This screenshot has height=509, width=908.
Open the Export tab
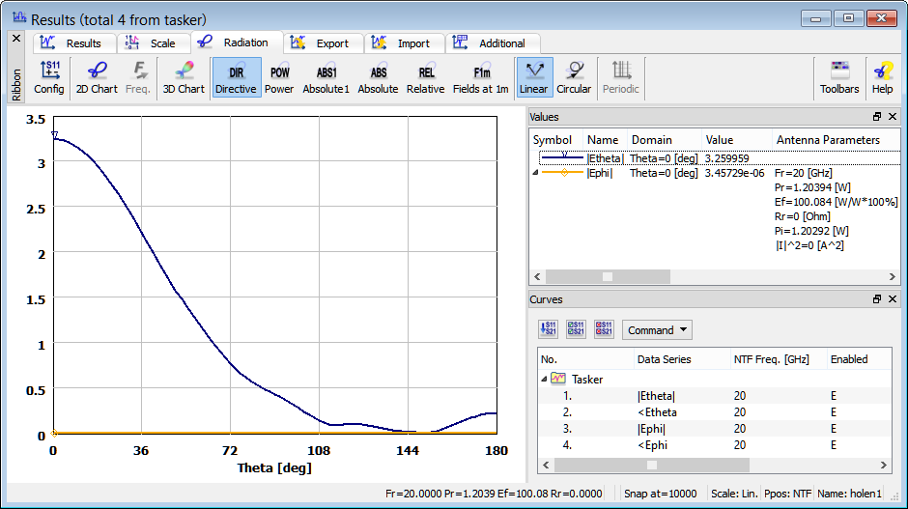(x=324, y=43)
